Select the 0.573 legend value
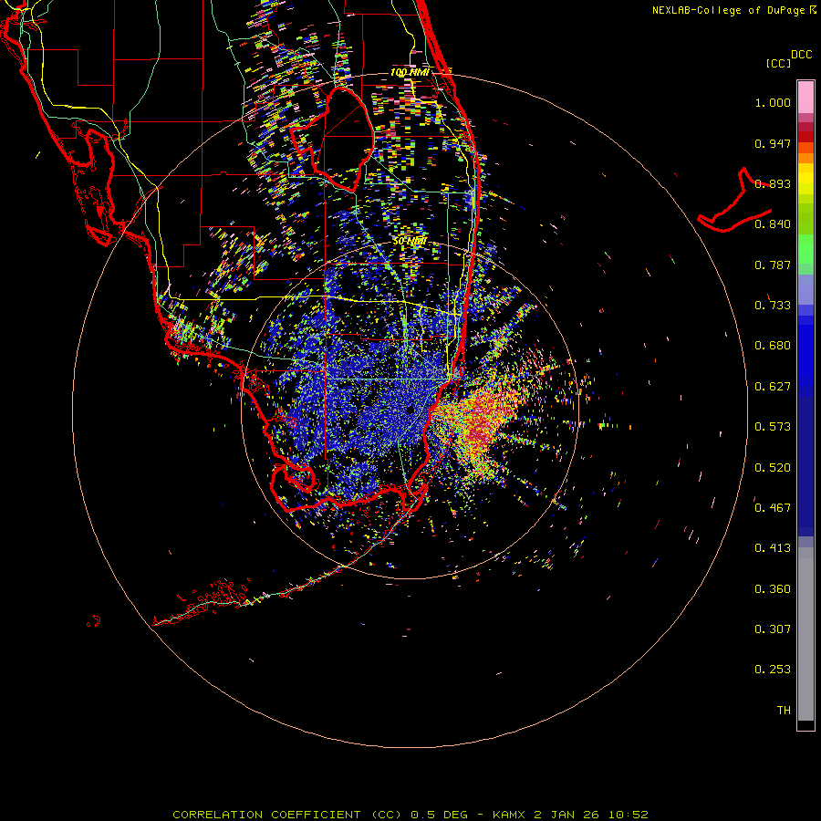The image size is (821, 821). click(x=773, y=427)
